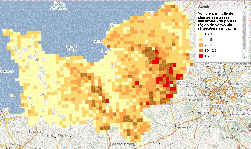The image size is (251, 149).
Task: Select the 4 - 6 legend color swatch
Action: coord(201,40)
